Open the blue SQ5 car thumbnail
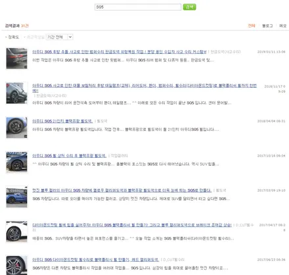Image resolution: width=289 pixels, height=275 pixels. [x=16, y=197]
